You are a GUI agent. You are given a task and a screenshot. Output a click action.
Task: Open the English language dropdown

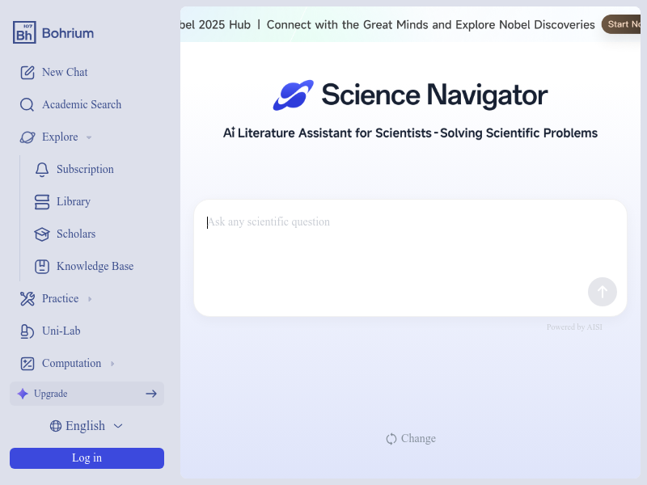coord(86,426)
